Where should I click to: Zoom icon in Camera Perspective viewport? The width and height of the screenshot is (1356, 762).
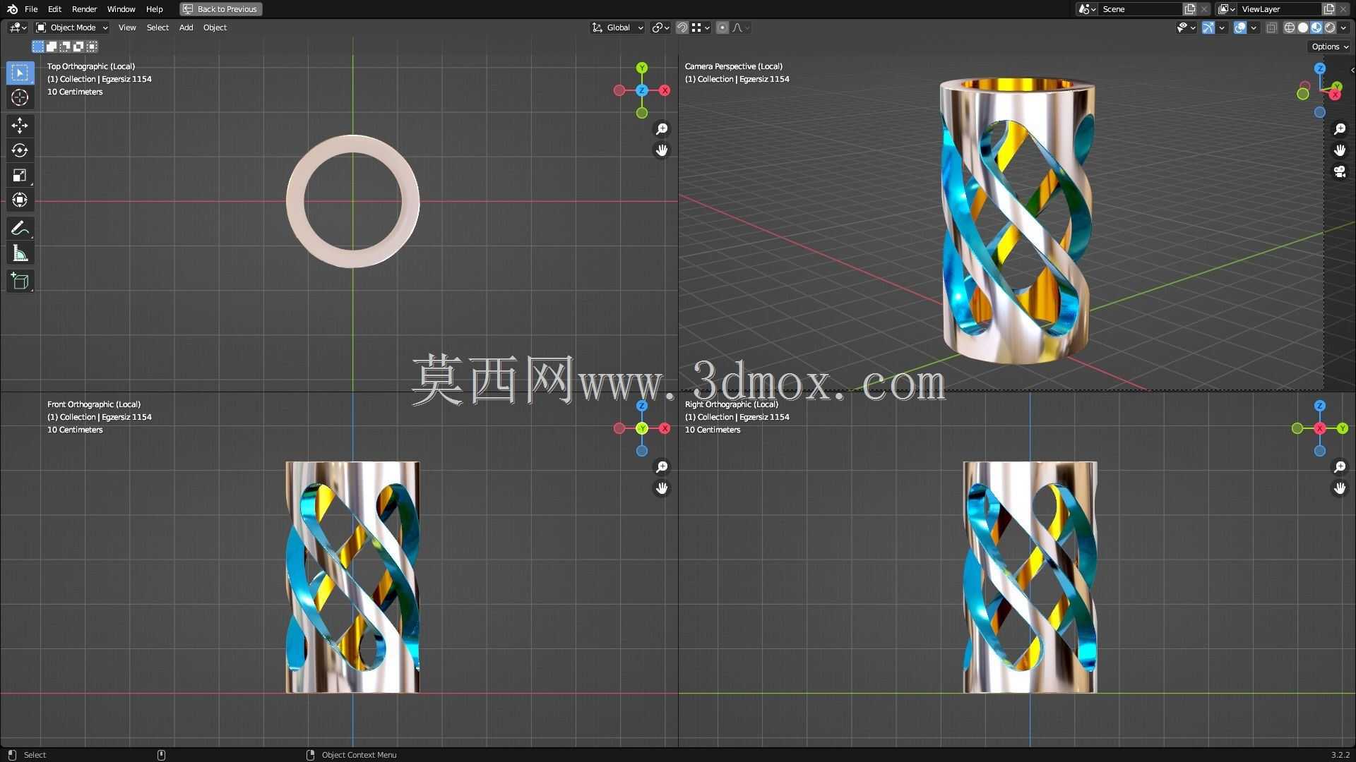[1340, 129]
